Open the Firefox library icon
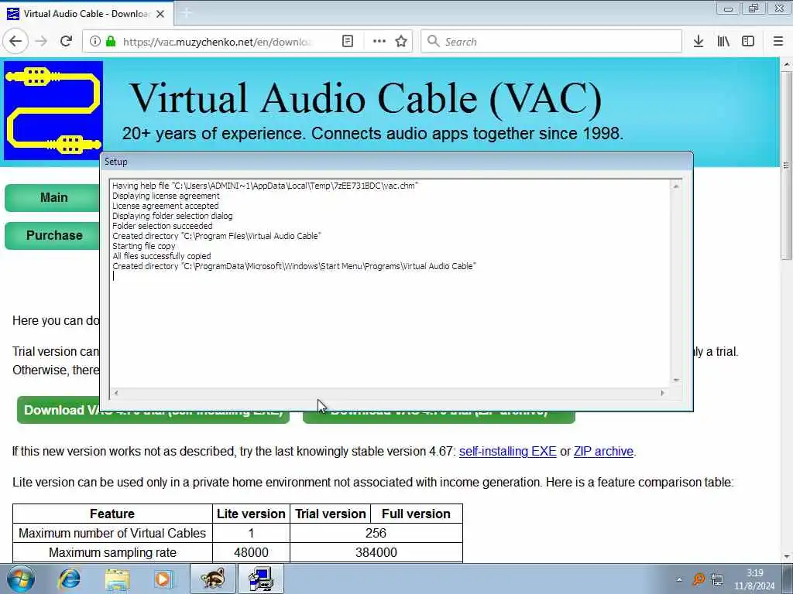Viewport: 793px width, 594px height. [723, 42]
